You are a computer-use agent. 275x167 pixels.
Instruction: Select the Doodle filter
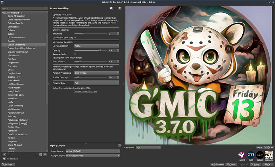pyautogui.click(x=11, y=41)
